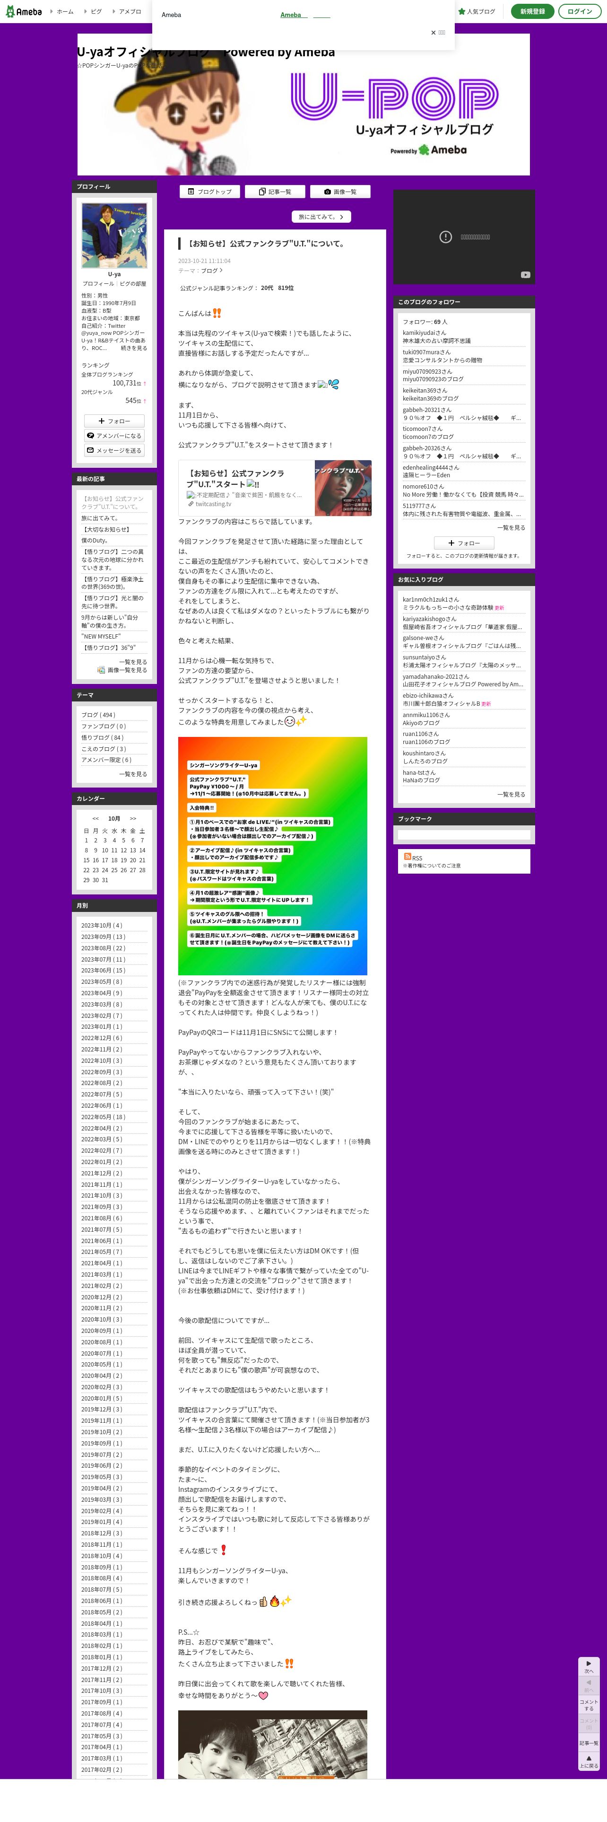
Task: Open follower kamikiyudaiさん
Action: pos(424,333)
